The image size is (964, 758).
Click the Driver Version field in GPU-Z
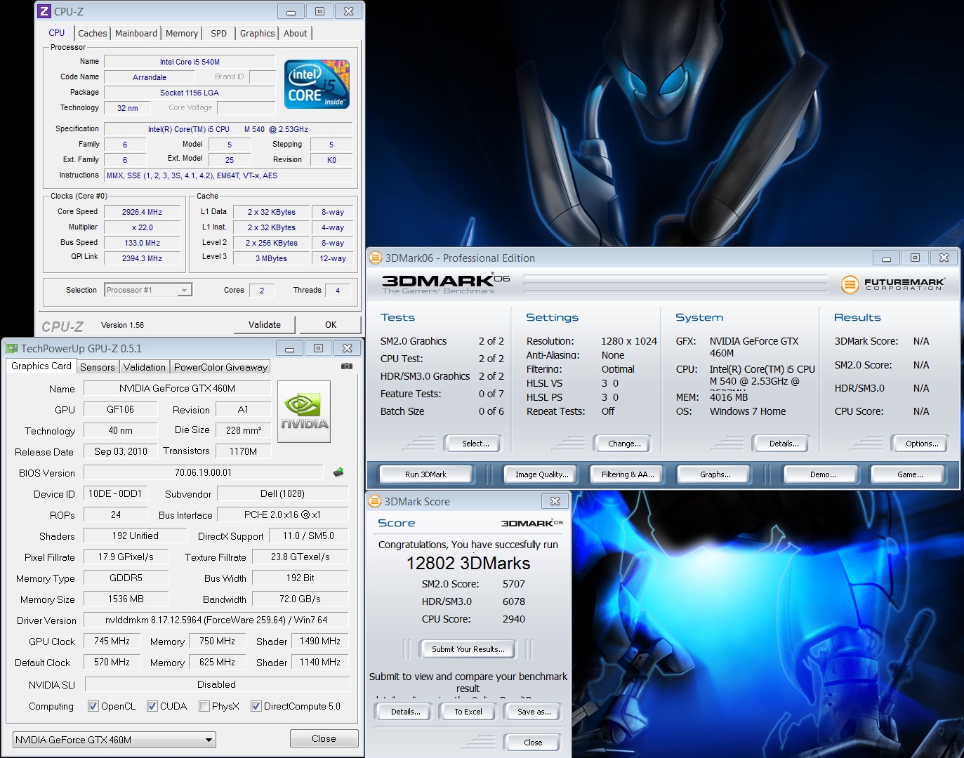[216, 620]
